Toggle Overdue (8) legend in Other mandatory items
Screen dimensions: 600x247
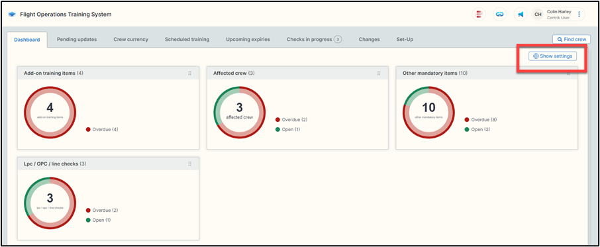[x=481, y=120]
